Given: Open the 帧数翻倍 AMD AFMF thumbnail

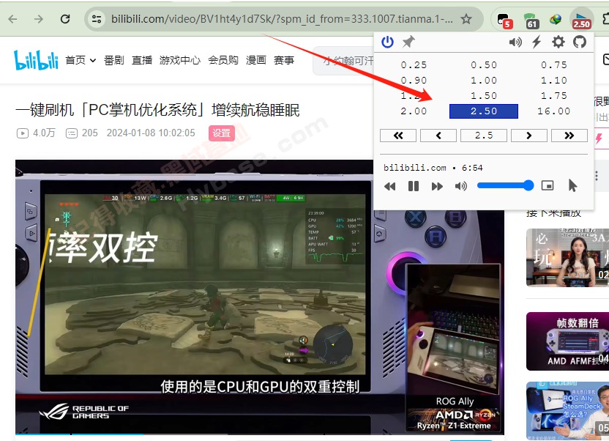Looking at the screenshot, I should pos(567,341).
